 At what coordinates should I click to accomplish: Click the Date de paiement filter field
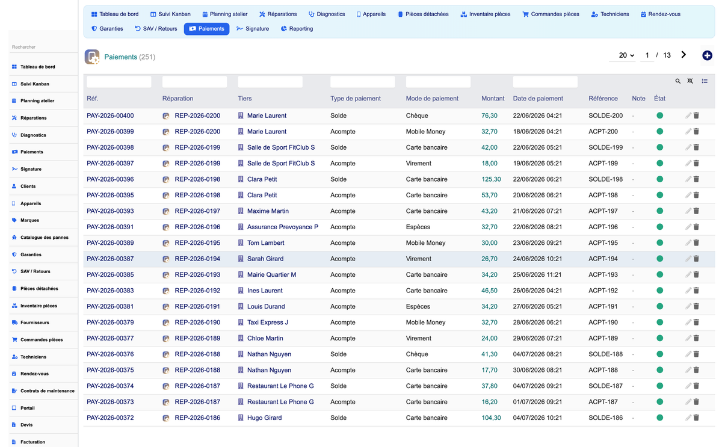545,82
